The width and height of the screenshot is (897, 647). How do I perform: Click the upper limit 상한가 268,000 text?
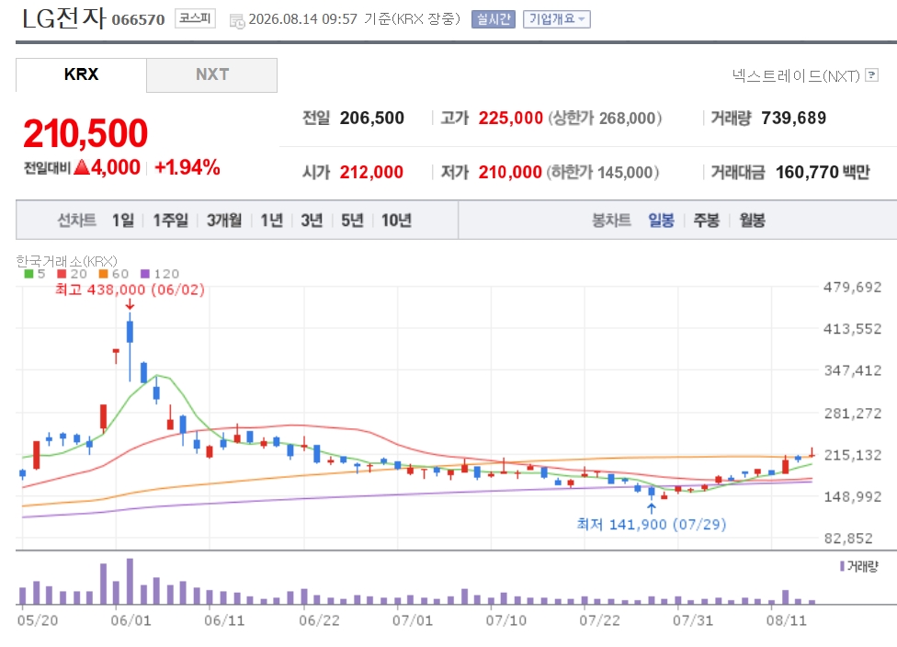pos(605,119)
